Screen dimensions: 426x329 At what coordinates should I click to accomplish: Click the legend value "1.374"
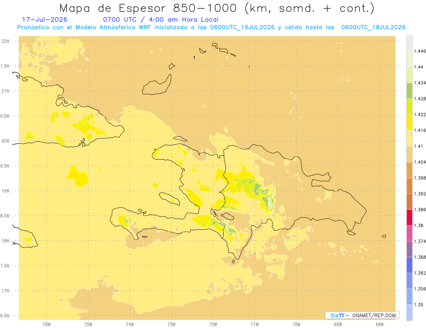pyautogui.click(x=420, y=241)
